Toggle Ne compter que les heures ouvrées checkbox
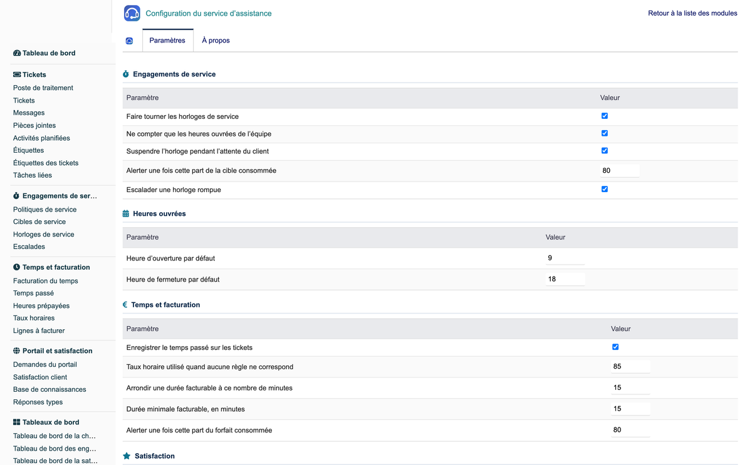 point(605,133)
